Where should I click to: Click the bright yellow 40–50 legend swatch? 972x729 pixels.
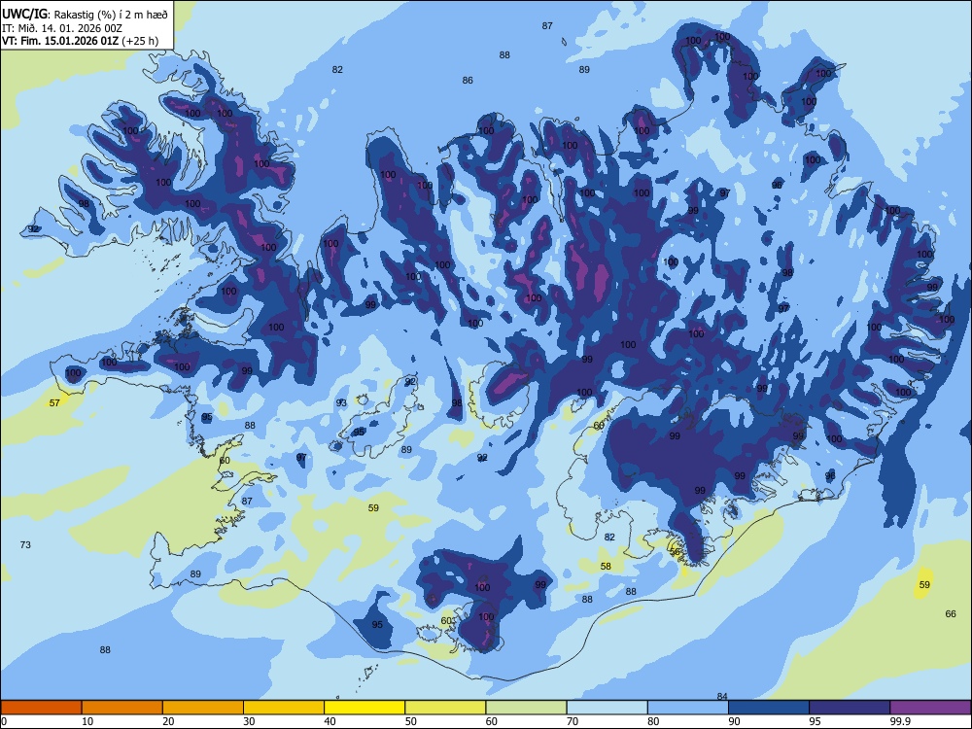[364, 708]
